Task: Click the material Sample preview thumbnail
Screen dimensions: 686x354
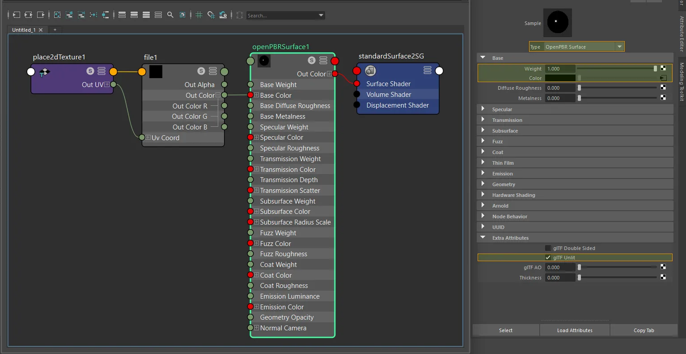Action: [x=557, y=23]
